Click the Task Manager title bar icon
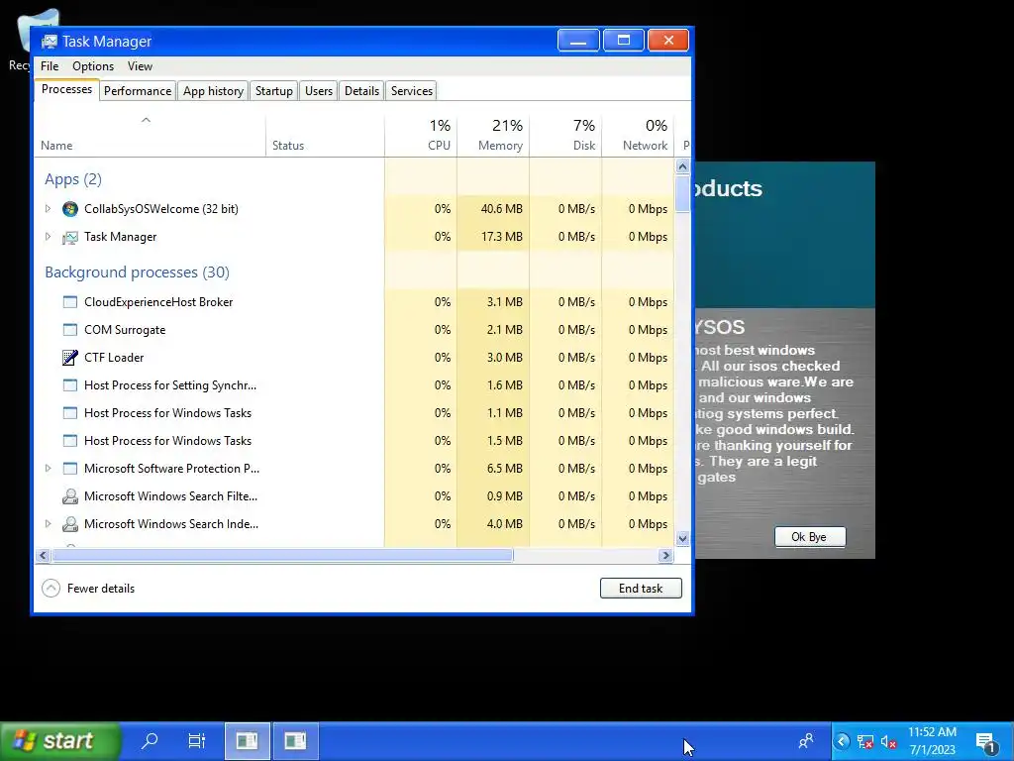Viewport: 1014px width, 761px height. coord(50,42)
